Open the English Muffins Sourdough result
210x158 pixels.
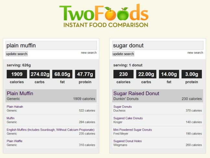click(51, 132)
